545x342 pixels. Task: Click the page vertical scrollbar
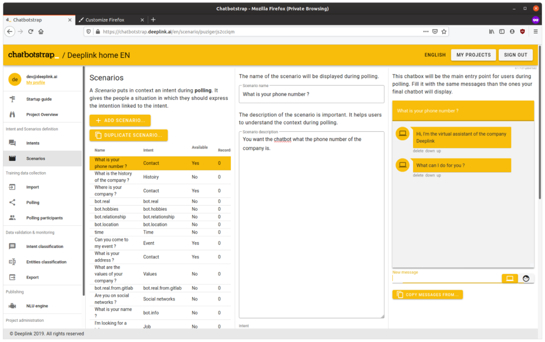540,122
